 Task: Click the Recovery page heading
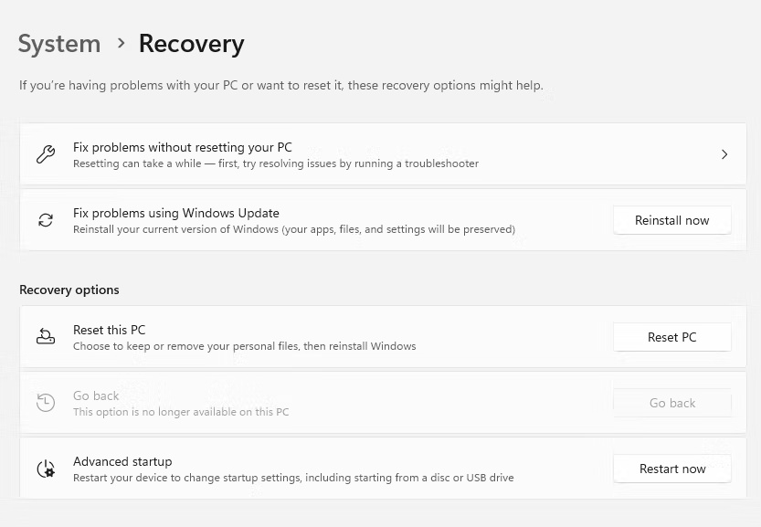point(191,43)
